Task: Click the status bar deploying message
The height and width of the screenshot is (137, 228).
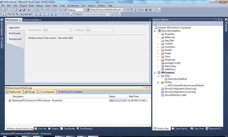Action: [x=26, y=133]
